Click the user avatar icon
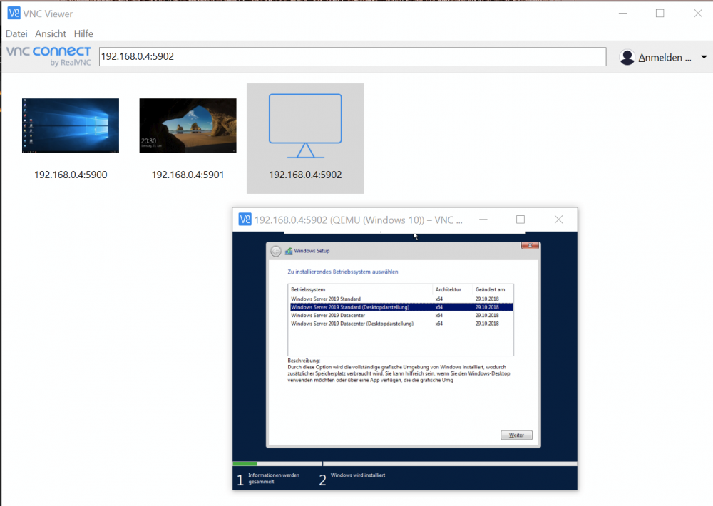This screenshot has height=506, width=713. pyautogui.click(x=627, y=57)
